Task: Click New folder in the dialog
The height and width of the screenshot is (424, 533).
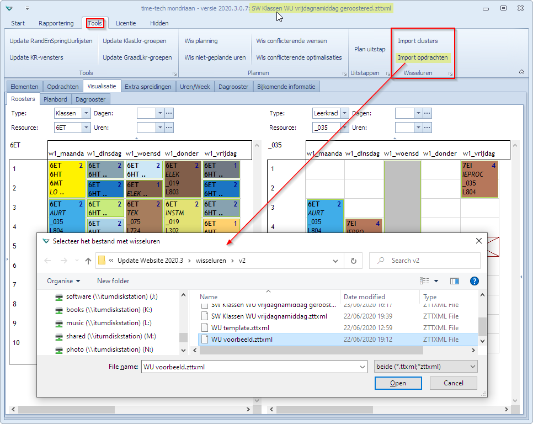Action: tap(113, 281)
